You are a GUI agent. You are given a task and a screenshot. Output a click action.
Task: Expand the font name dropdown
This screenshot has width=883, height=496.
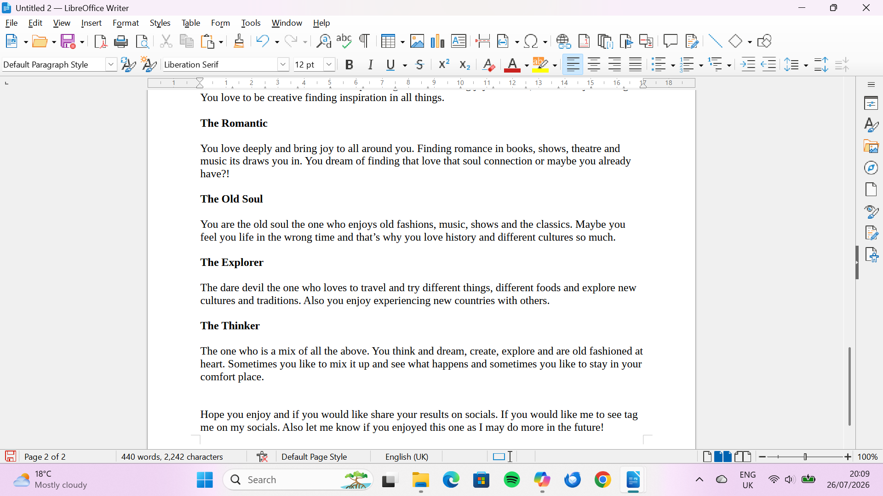[x=283, y=65]
